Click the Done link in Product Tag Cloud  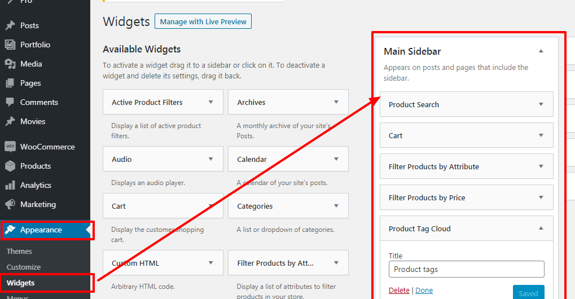point(424,290)
